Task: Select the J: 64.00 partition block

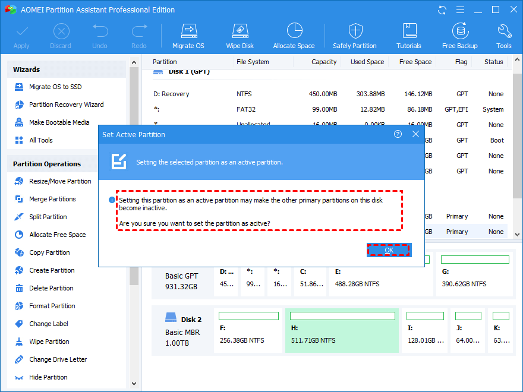Action: pos(468,331)
